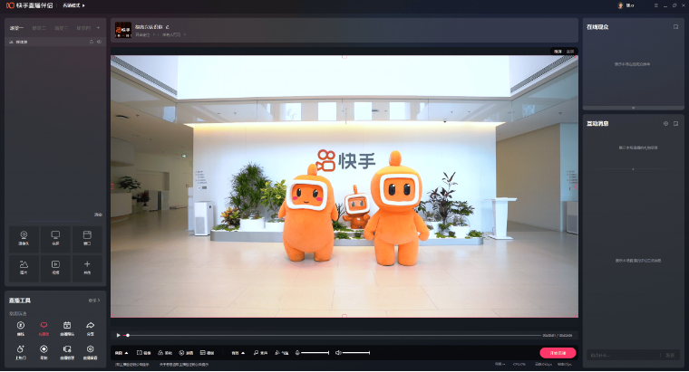This screenshot has width=689, height=372.
Task: Add a camera source
Action: click(24, 239)
